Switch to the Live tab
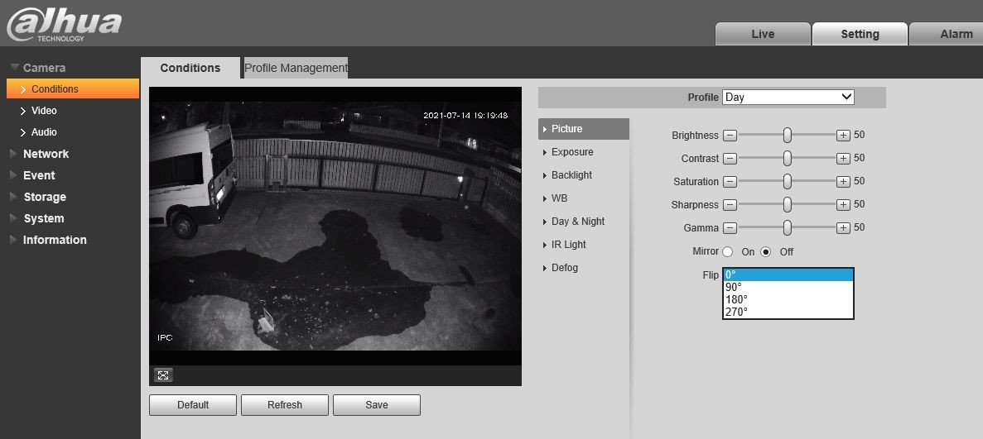This screenshot has height=439, width=983. click(x=763, y=34)
